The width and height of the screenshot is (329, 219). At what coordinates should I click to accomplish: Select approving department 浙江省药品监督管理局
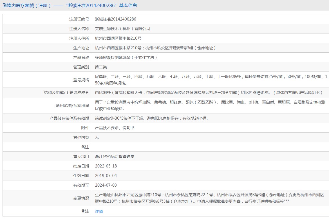point(115,157)
